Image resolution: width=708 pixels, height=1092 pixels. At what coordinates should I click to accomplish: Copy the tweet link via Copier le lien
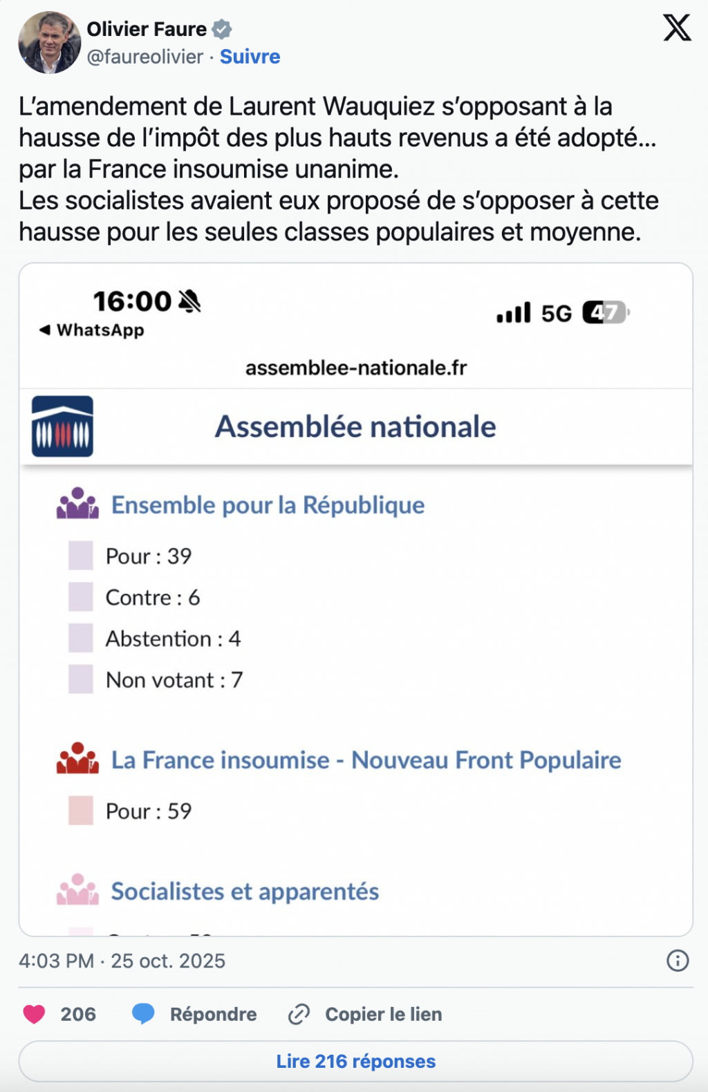pos(383,1014)
